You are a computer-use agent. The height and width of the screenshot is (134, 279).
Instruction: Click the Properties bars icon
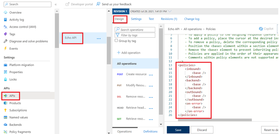click(6, 72)
